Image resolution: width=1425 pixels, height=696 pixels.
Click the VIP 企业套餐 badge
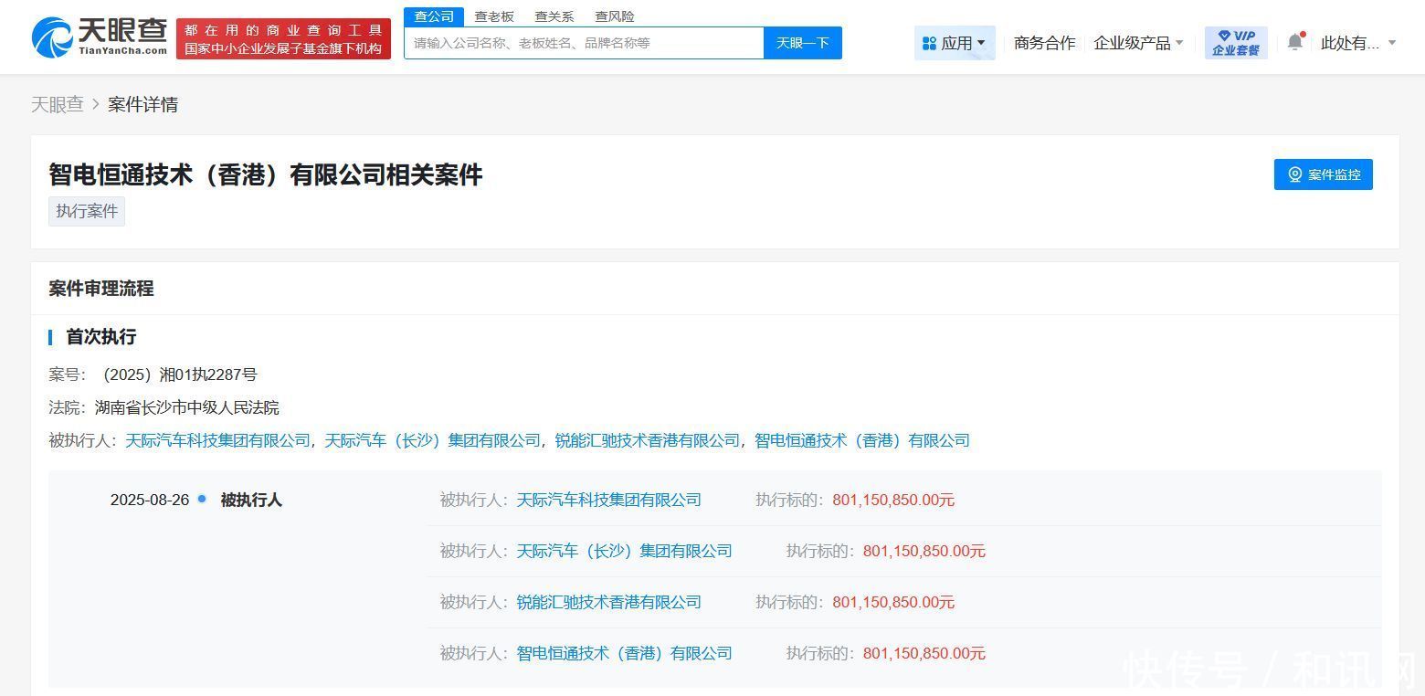(1235, 43)
